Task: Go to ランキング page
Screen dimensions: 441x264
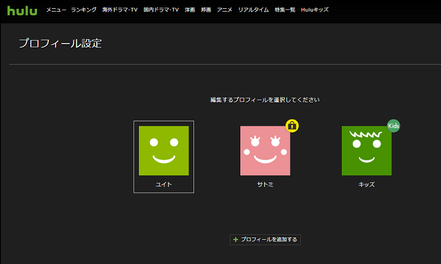Action: [84, 10]
